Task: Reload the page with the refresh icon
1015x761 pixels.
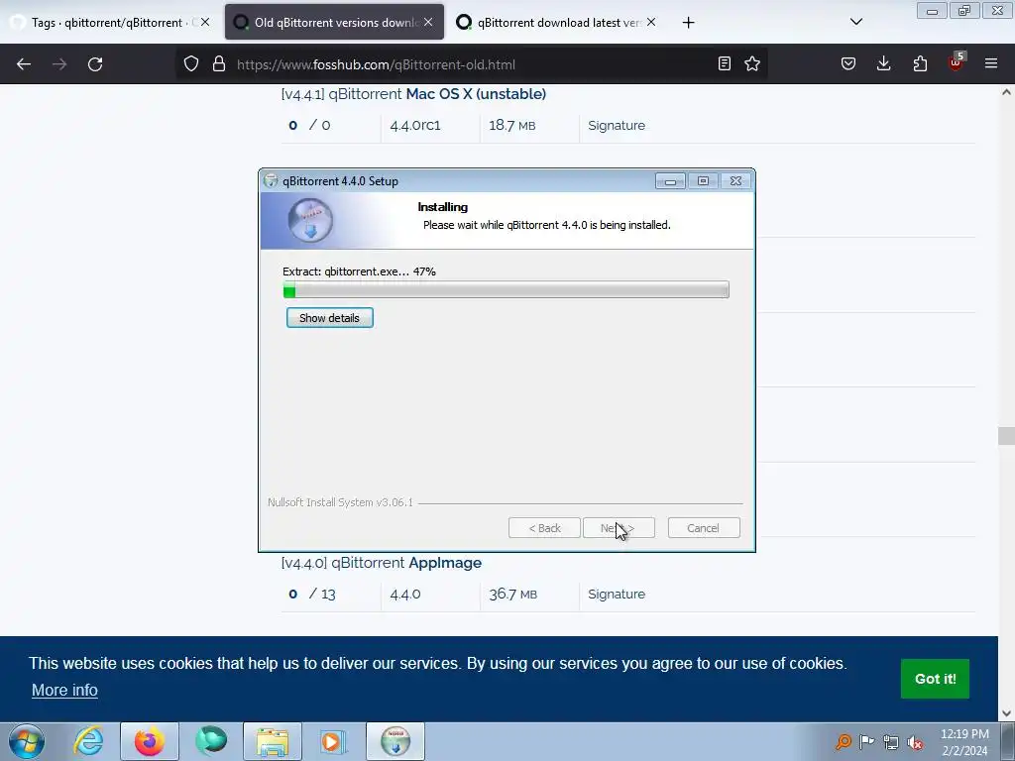Action: click(x=95, y=64)
